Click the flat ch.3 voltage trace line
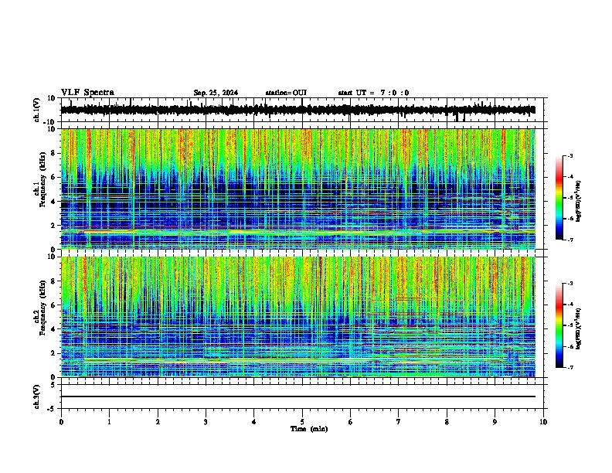This screenshot has width=612, height=473. click(x=298, y=396)
